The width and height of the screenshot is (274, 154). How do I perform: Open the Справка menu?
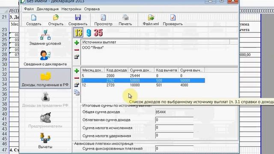(92, 9)
